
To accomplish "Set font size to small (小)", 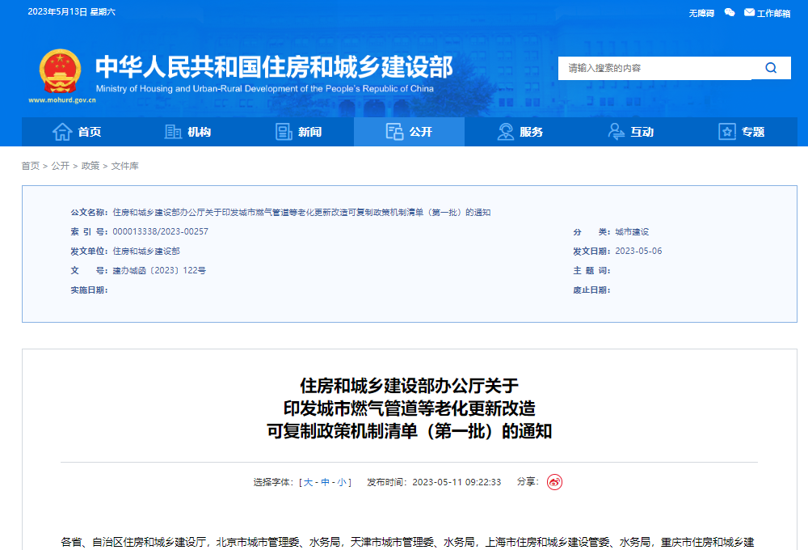I will tap(342, 482).
